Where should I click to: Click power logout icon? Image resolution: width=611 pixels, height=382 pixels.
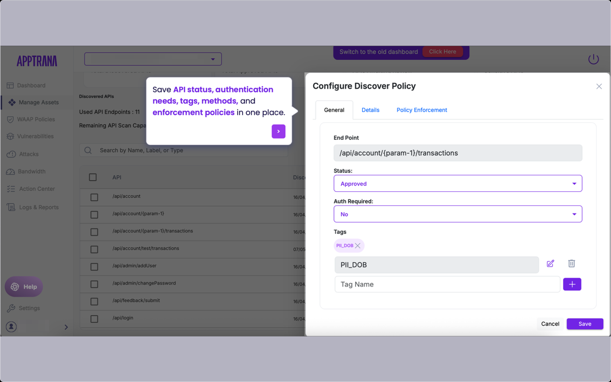tap(593, 59)
